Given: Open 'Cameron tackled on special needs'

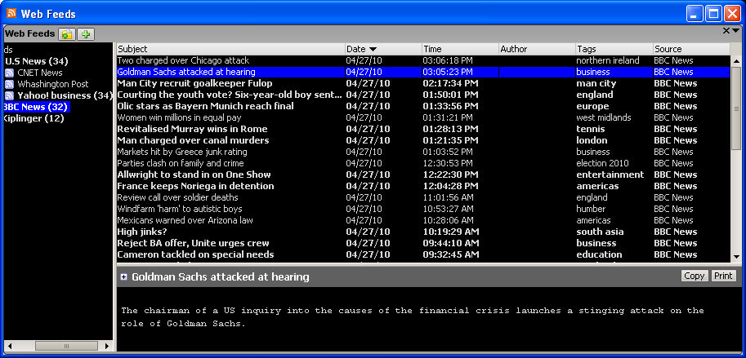Looking at the screenshot, I should [195, 254].
